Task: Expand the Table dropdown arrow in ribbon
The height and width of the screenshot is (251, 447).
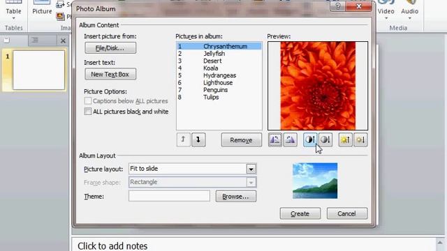Action: click(13, 19)
